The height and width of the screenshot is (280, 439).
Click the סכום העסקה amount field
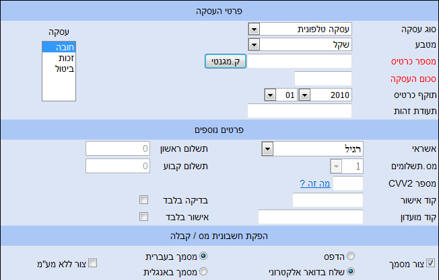tap(323, 79)
